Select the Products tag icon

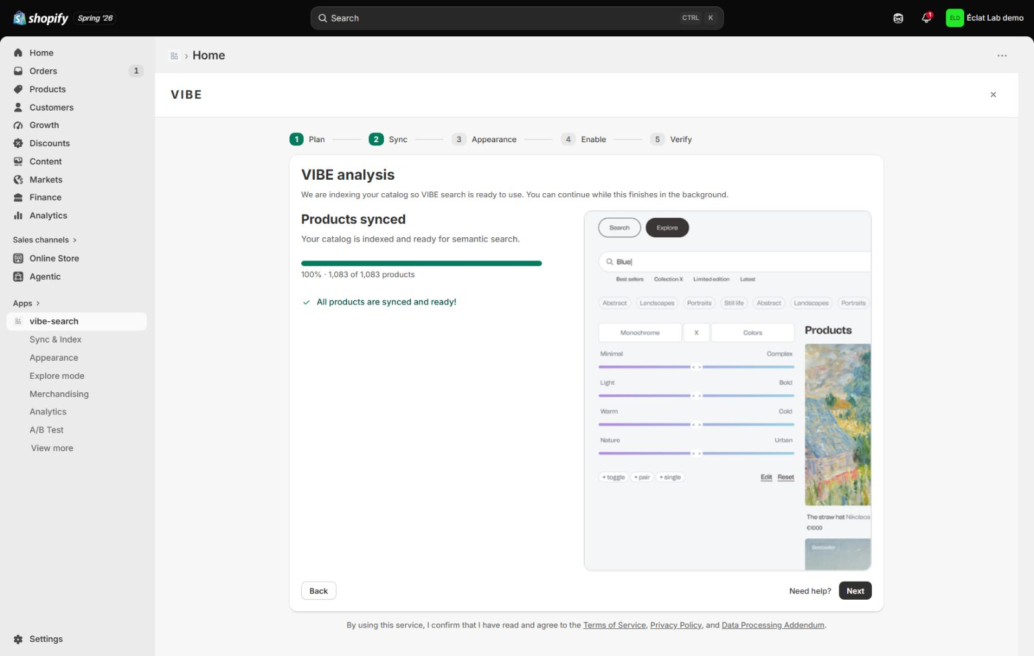tap(18, 89)
